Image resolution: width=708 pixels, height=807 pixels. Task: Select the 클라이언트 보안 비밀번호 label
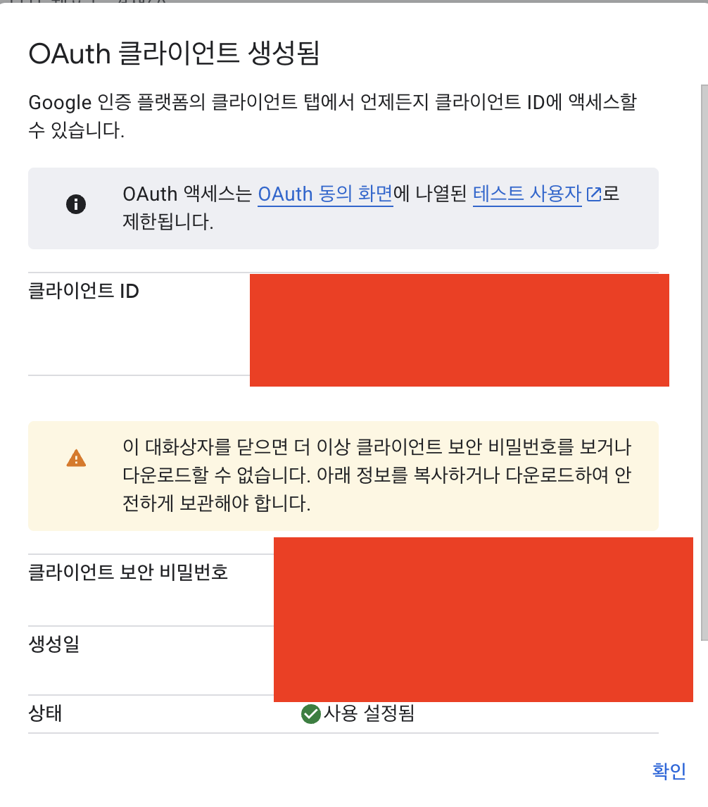point(128,573)
